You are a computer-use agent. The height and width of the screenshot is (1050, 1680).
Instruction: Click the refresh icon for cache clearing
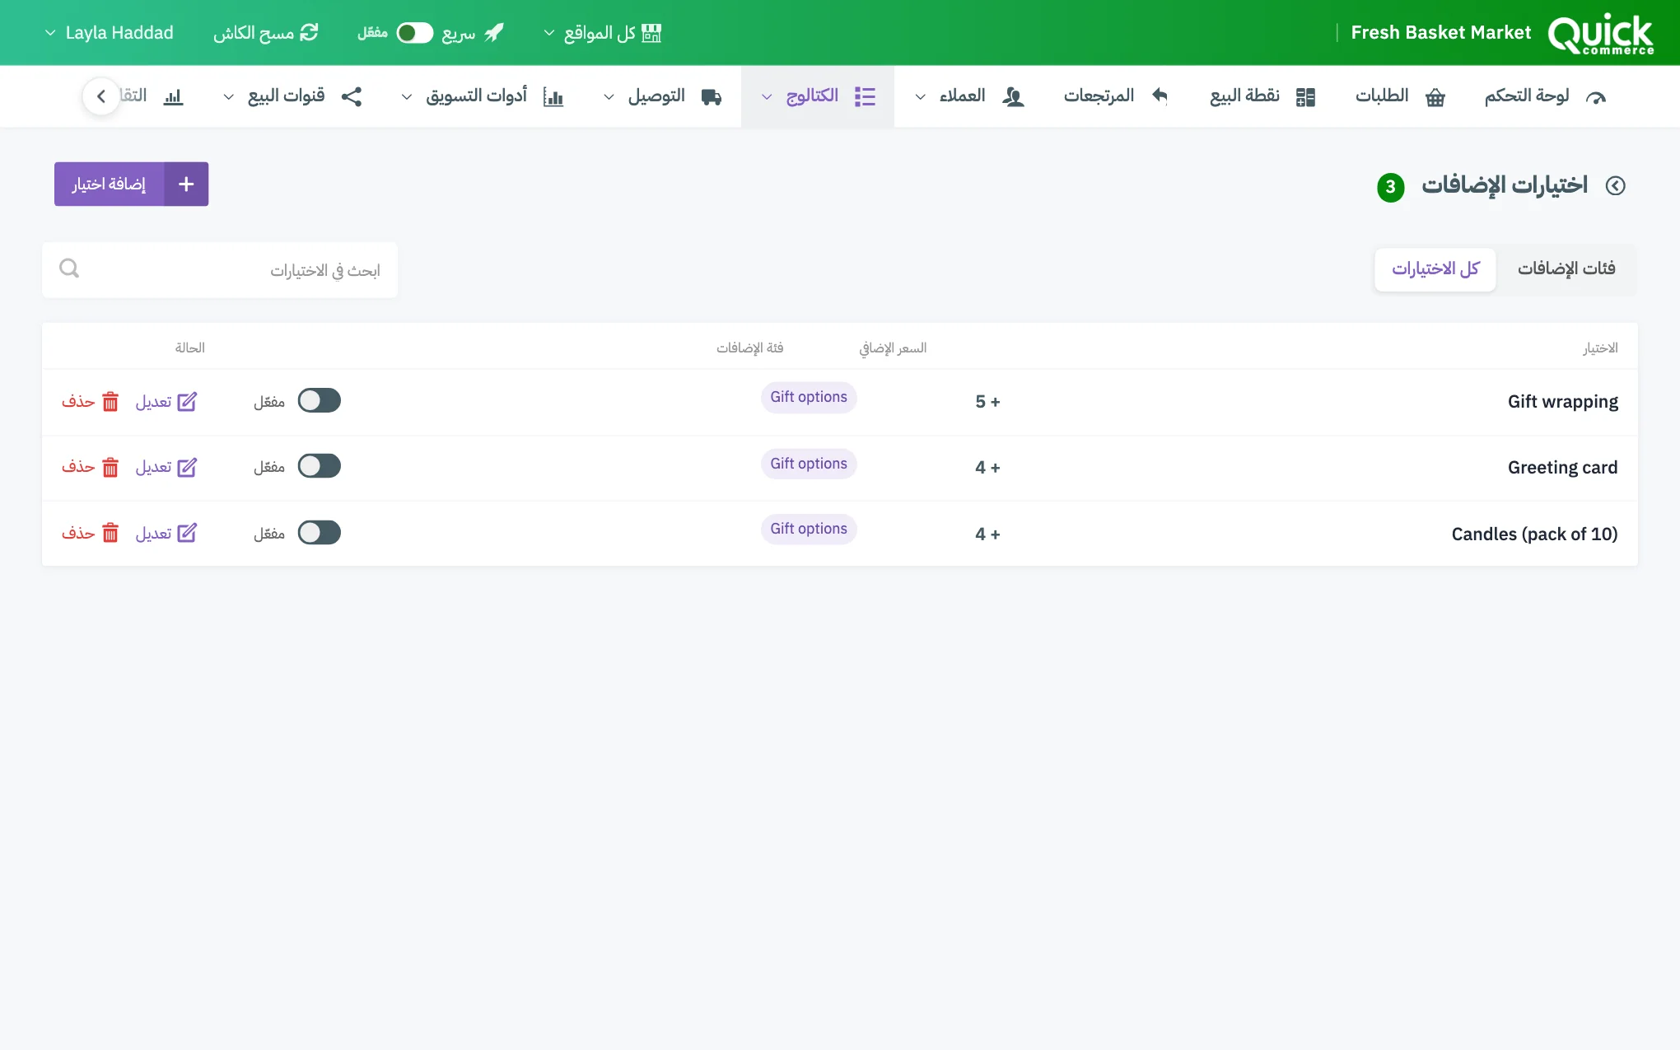click(309, 33)
